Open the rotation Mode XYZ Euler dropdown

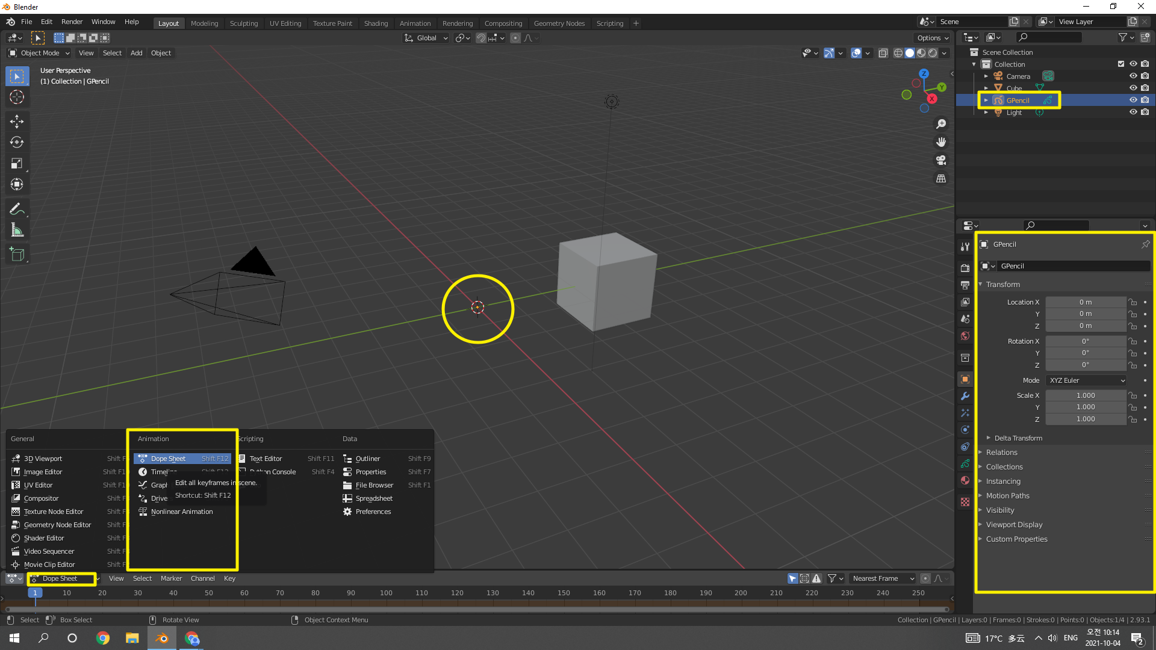(1087, 380)
